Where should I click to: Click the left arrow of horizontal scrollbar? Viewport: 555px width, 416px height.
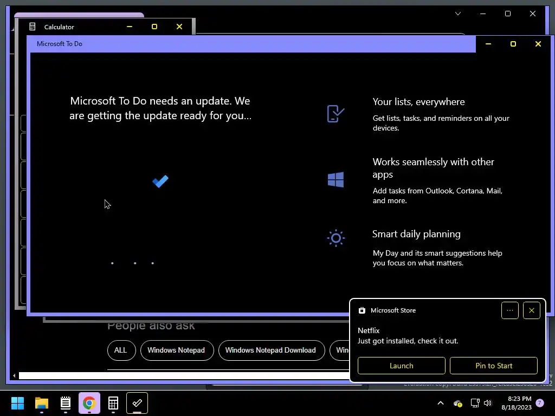point(14,376)
